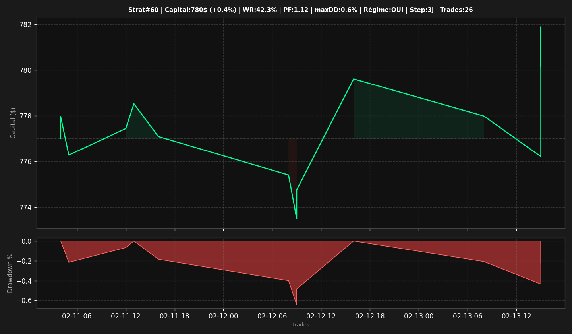Screen dimensions: 572x334
Task: Click the '02-12 18' time axis label
Action: click(x=370, y=317)
